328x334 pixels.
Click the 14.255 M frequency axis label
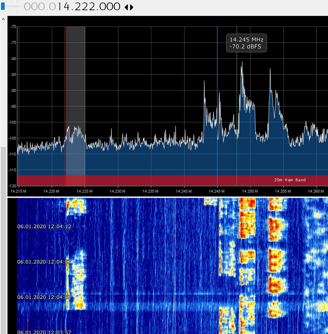pos(283,191)
